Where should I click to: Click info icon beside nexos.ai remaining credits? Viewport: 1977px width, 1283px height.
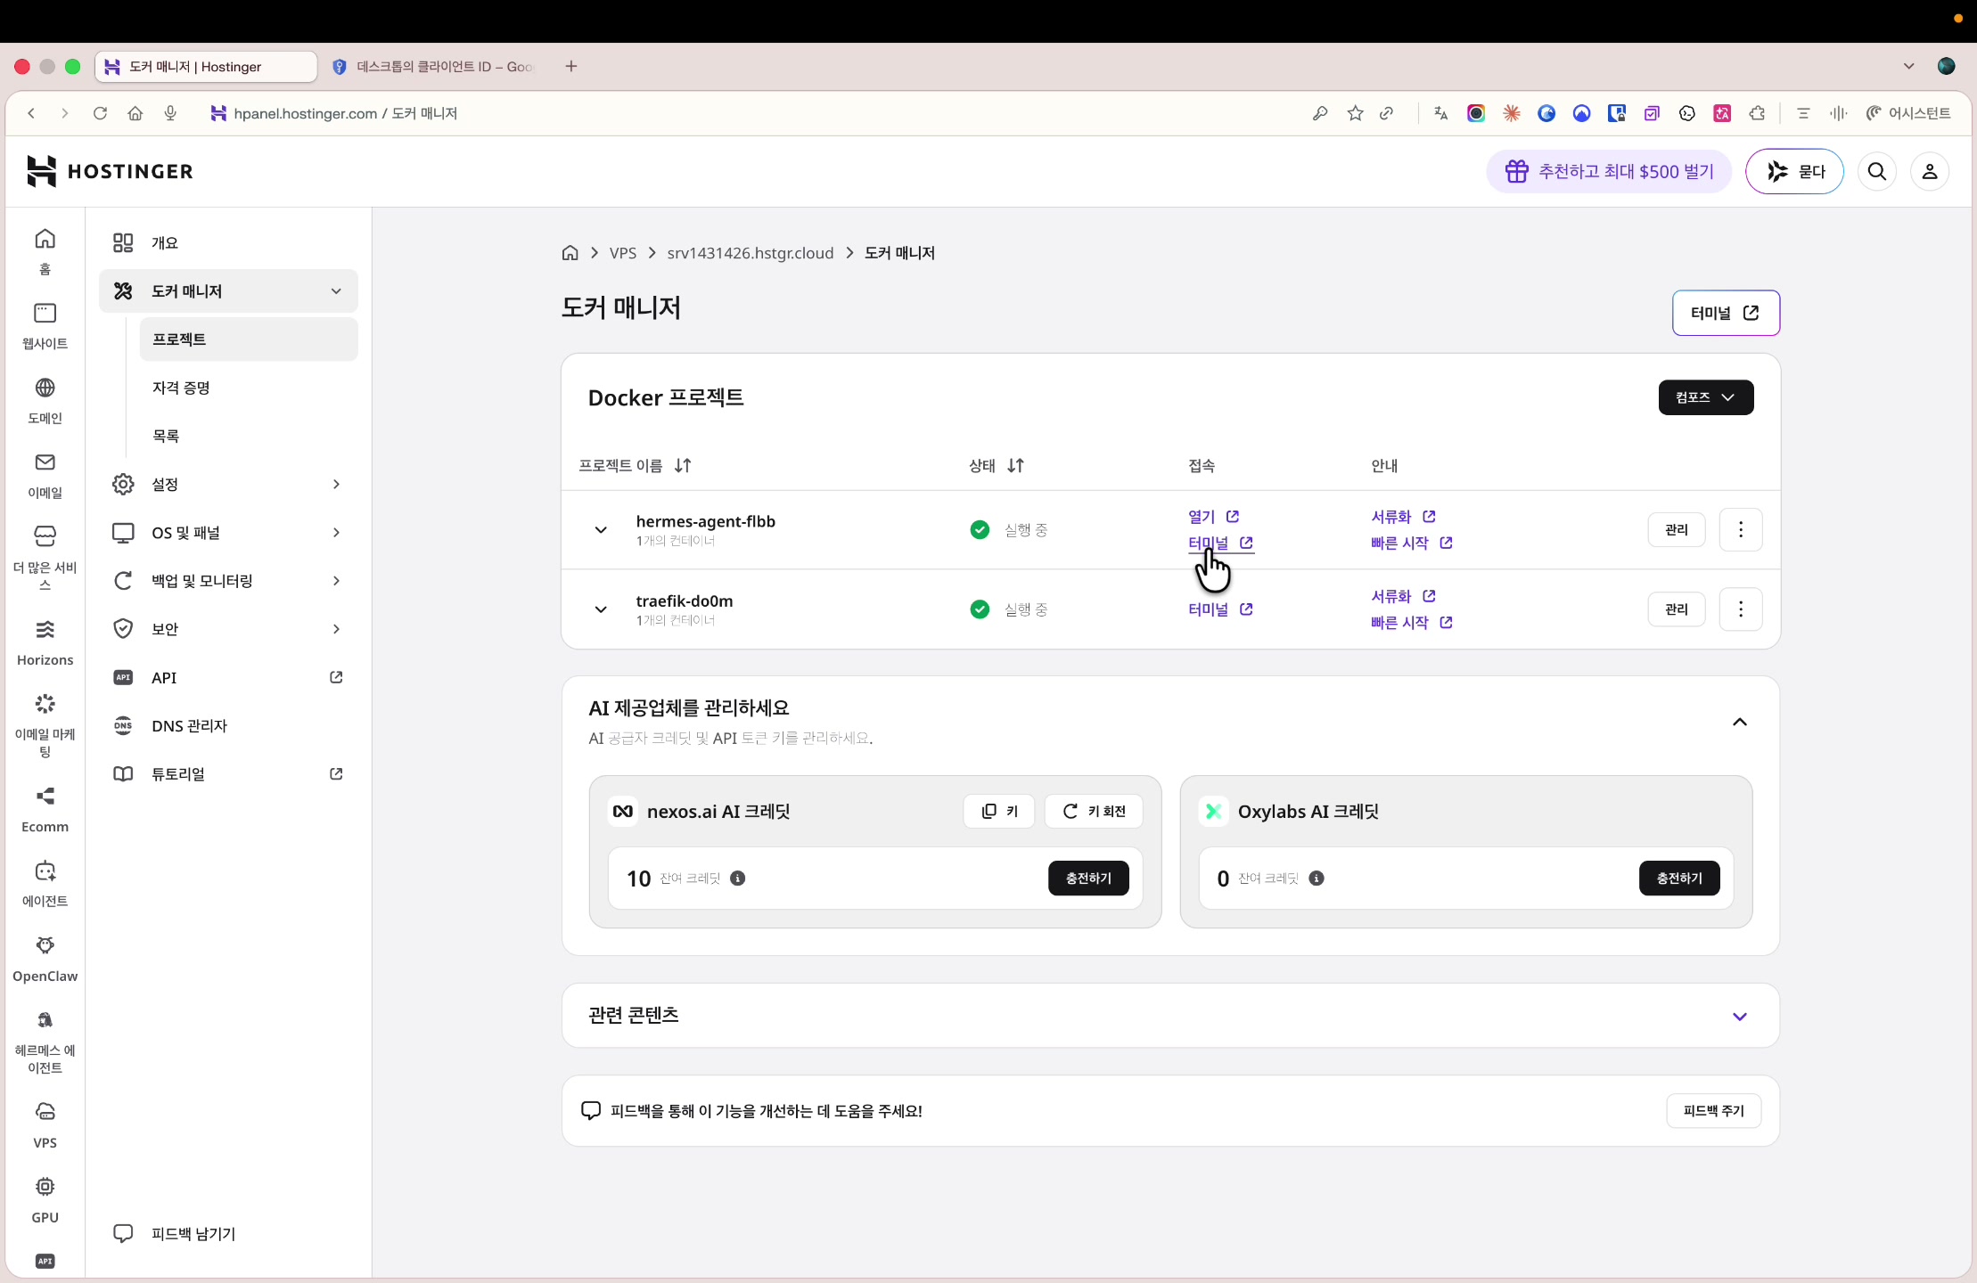[x=738, y=878]
